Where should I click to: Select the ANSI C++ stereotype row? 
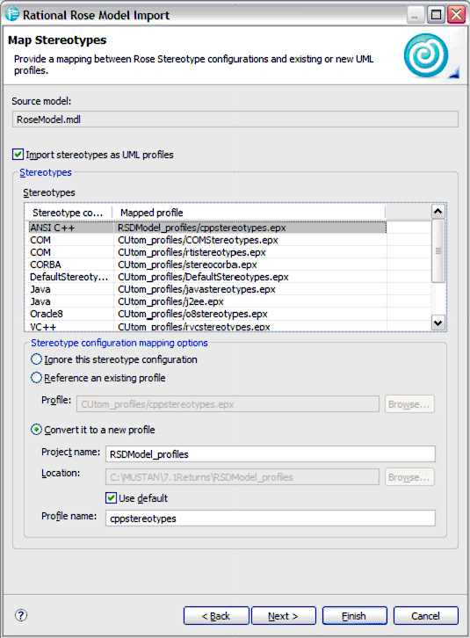tap(207, 228)
